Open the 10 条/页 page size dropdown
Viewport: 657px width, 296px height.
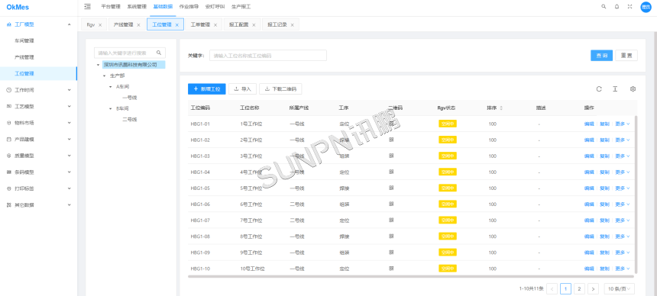[x=619, y=288]
